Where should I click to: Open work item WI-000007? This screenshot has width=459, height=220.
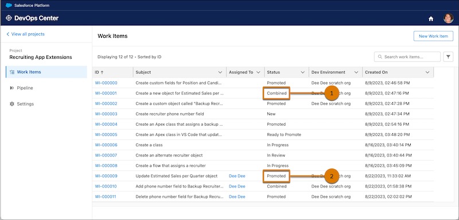[x=106, y=155]
